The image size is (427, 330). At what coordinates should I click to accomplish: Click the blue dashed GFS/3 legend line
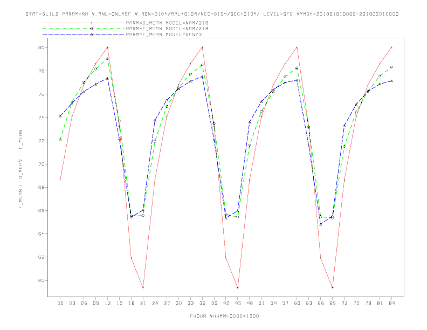pos(84,35)
